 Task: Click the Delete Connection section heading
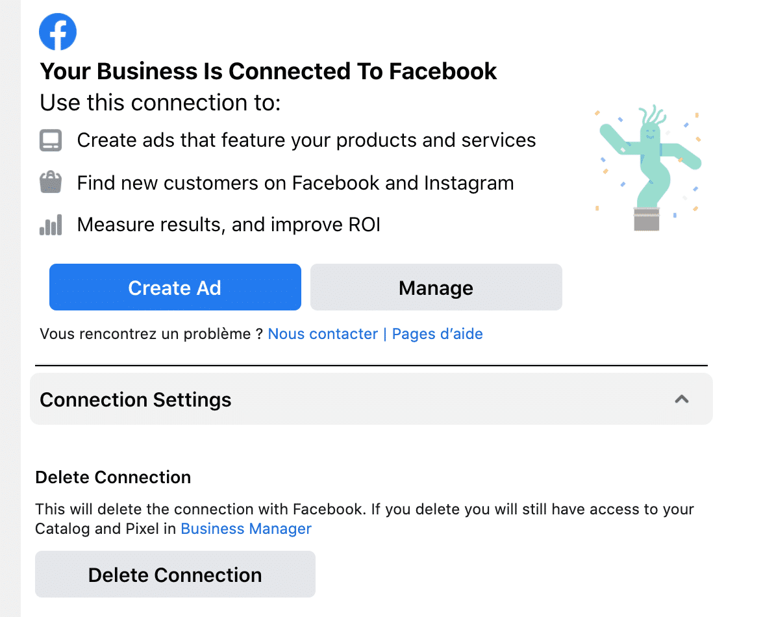[x=113, y=477]
